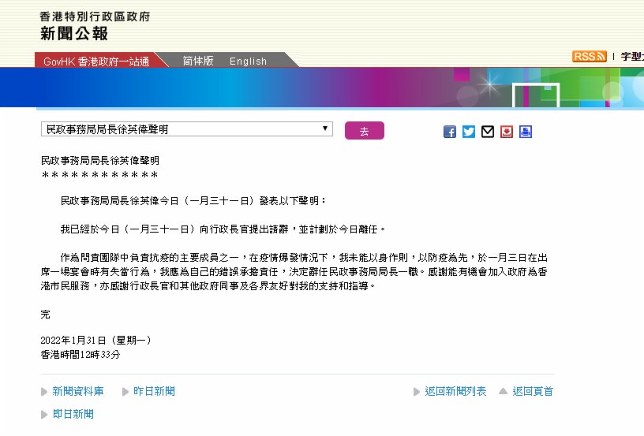Open the 即日新聞 link
The height and width of the screenshot is (436, 644).
pyautogui.click(x=73, y=414)
